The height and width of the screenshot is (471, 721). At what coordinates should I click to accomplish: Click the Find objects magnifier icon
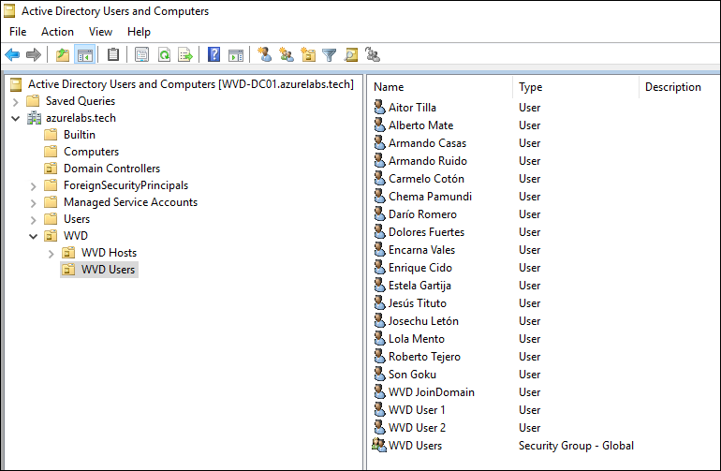tap(351, 55)
